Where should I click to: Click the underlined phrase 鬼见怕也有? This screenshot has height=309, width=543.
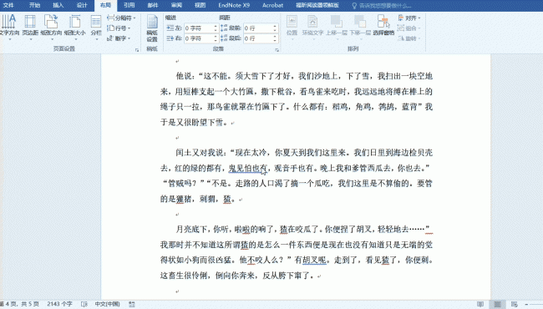coord(248,168)
